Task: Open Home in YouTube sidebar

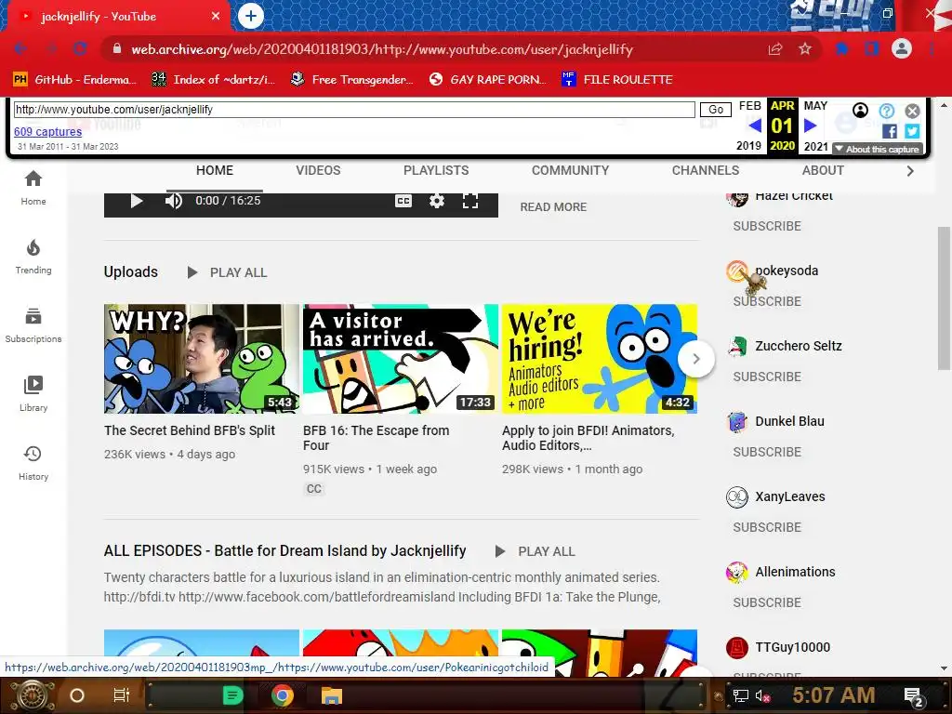Action: point(33,188)
